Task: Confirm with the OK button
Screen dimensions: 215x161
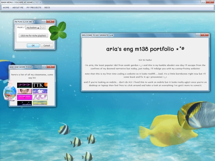Action: [33, 46]
